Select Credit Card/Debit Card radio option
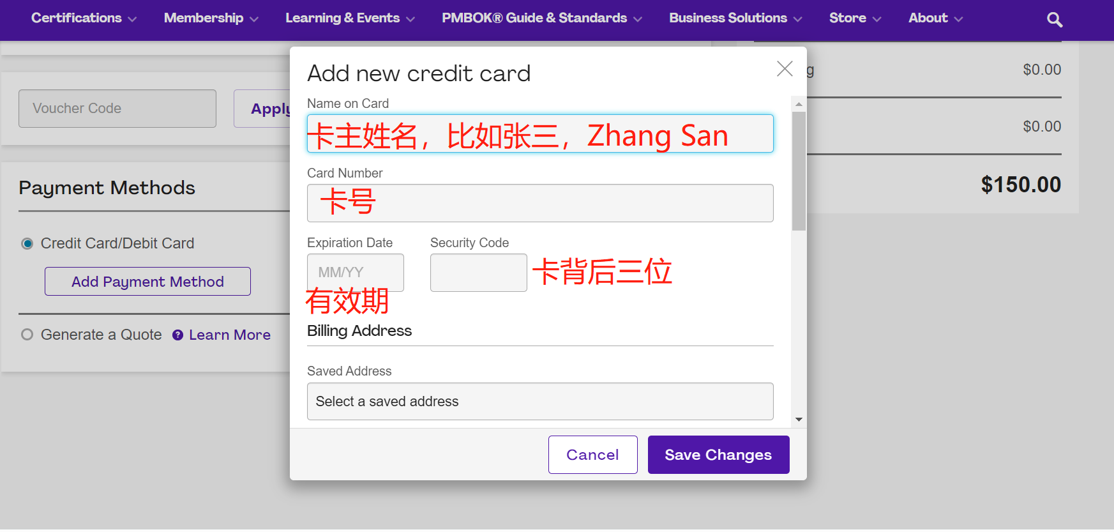 tap(27, 244)
